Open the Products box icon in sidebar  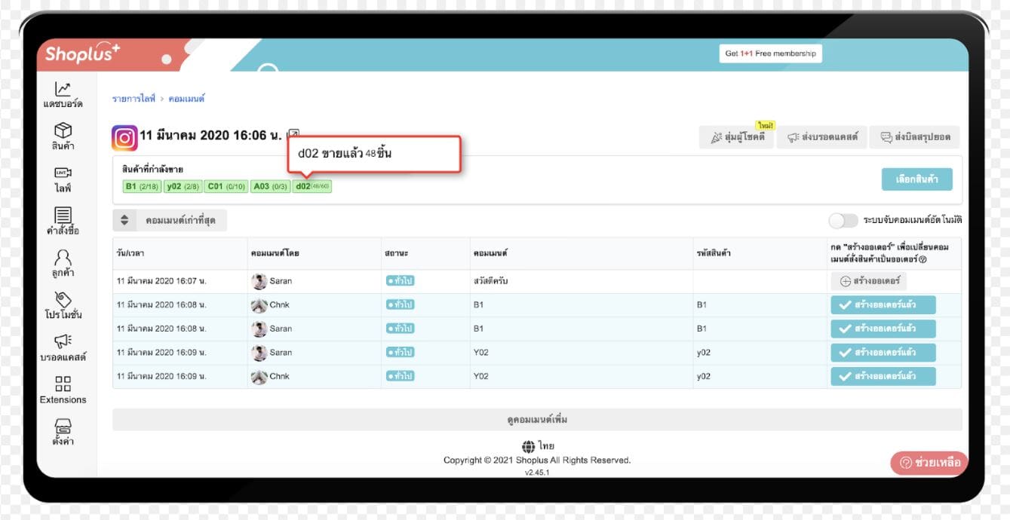[63, 132]
